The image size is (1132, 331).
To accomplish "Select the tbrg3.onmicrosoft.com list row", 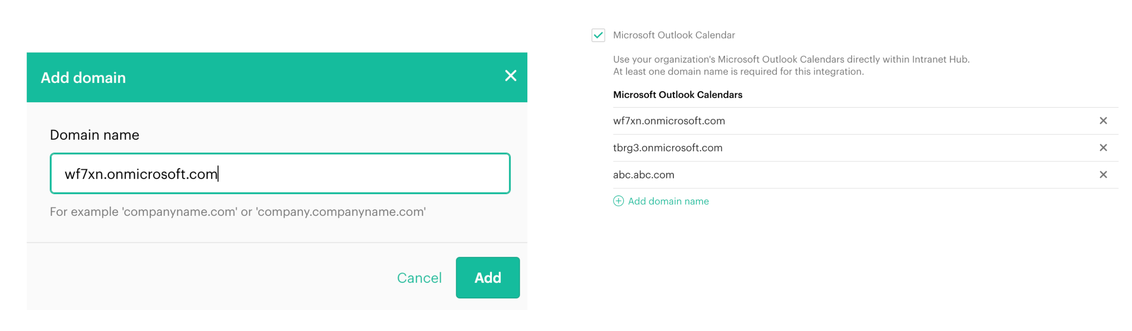I will pos(865,148).
